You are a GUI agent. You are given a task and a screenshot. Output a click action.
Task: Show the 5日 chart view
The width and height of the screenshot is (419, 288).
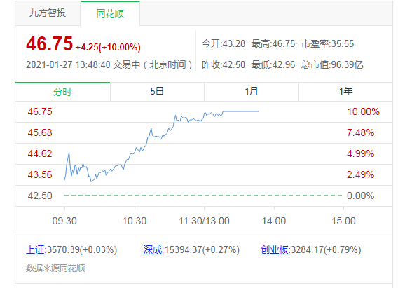tap(157, 92)
